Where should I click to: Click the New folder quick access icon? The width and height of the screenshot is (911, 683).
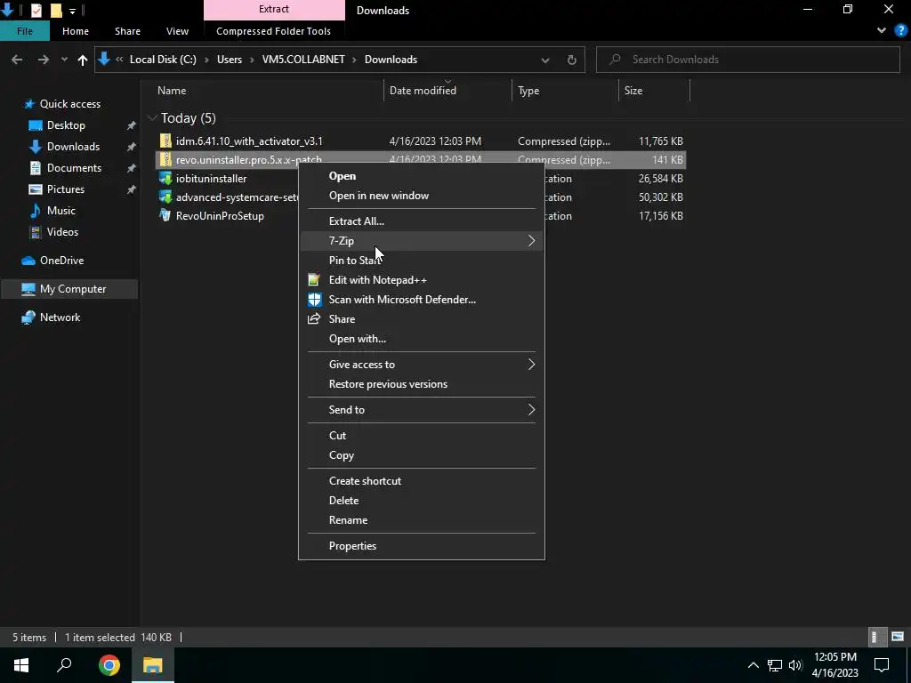point(56,10)
